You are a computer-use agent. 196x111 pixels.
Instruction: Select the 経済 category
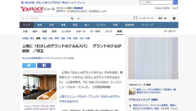coord(54,31)
